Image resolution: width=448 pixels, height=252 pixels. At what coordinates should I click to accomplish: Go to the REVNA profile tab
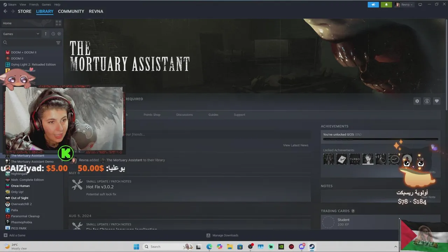tap(96, 11)
